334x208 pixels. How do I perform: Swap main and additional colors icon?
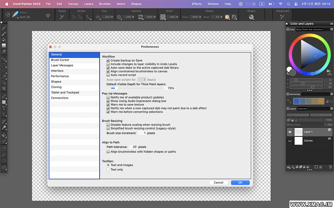[x=288, y=73]
